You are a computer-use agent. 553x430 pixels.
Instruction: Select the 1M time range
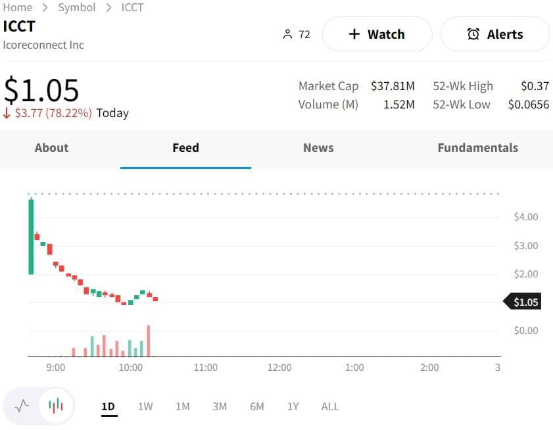click(183, 406)
